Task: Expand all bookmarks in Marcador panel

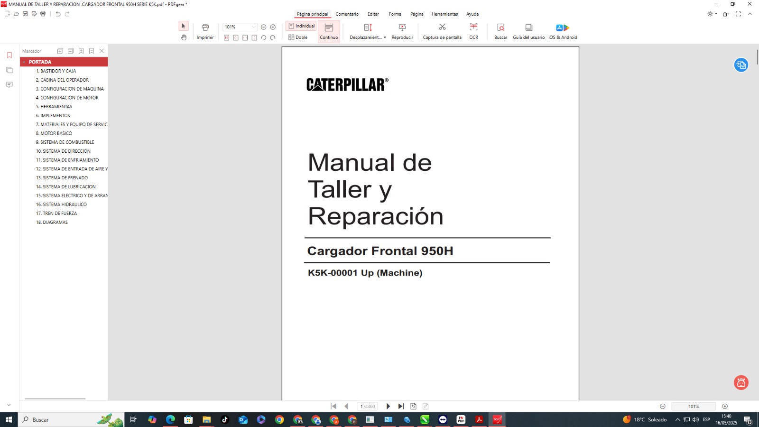Action: (x=60, y=51)
